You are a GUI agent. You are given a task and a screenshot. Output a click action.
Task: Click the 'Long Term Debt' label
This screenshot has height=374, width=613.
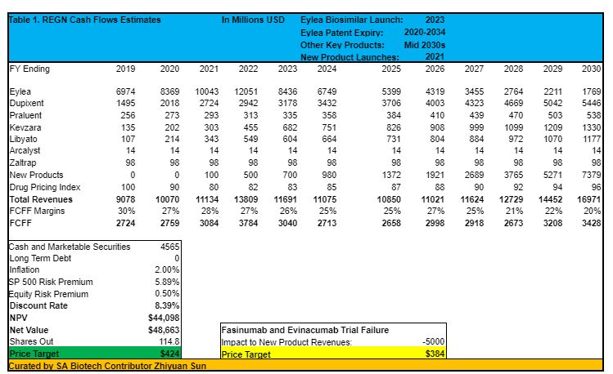[40, 258]
